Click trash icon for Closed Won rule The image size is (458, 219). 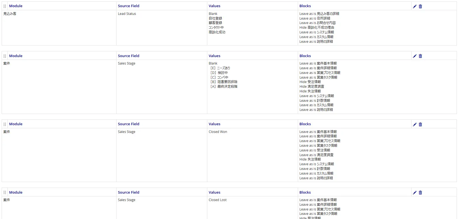coord(420,124)
